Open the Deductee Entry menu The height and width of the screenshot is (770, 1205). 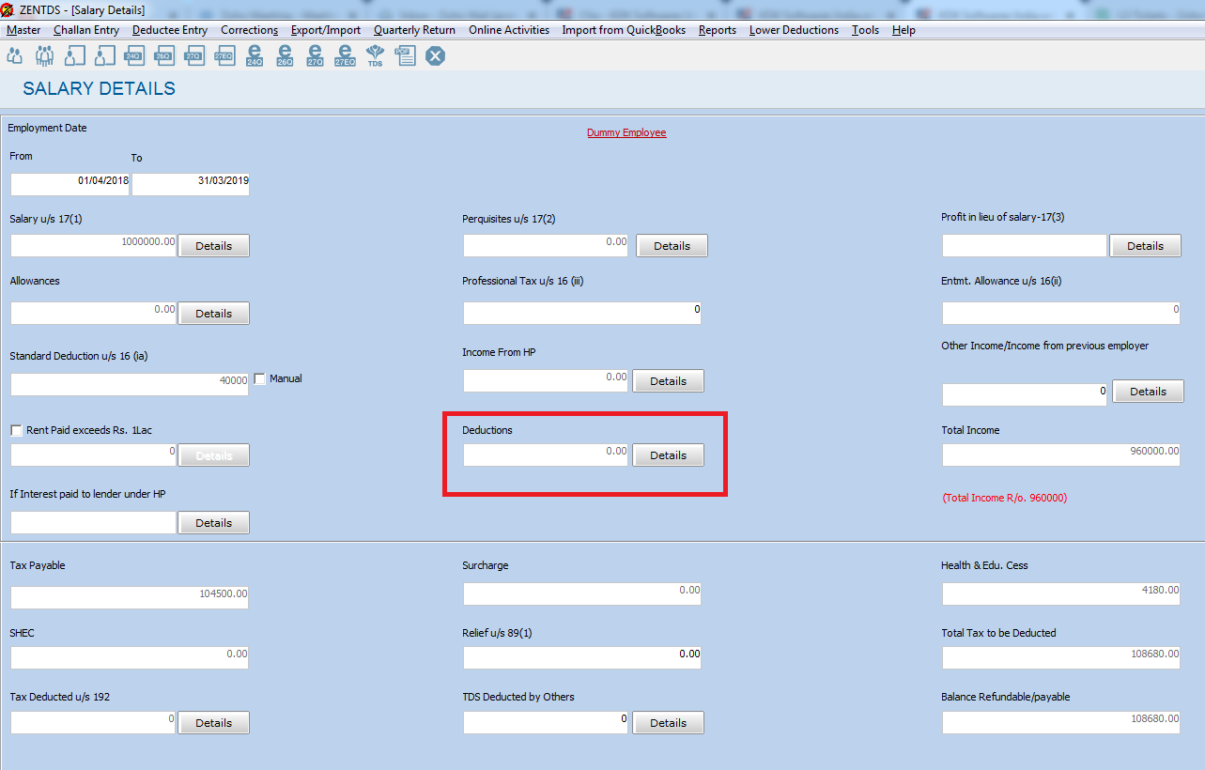pos(170,30)
